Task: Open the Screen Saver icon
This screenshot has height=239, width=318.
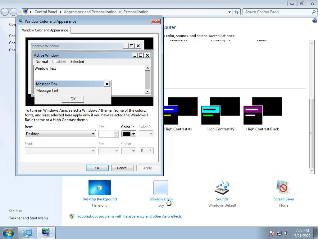Action: click(284, 188)
